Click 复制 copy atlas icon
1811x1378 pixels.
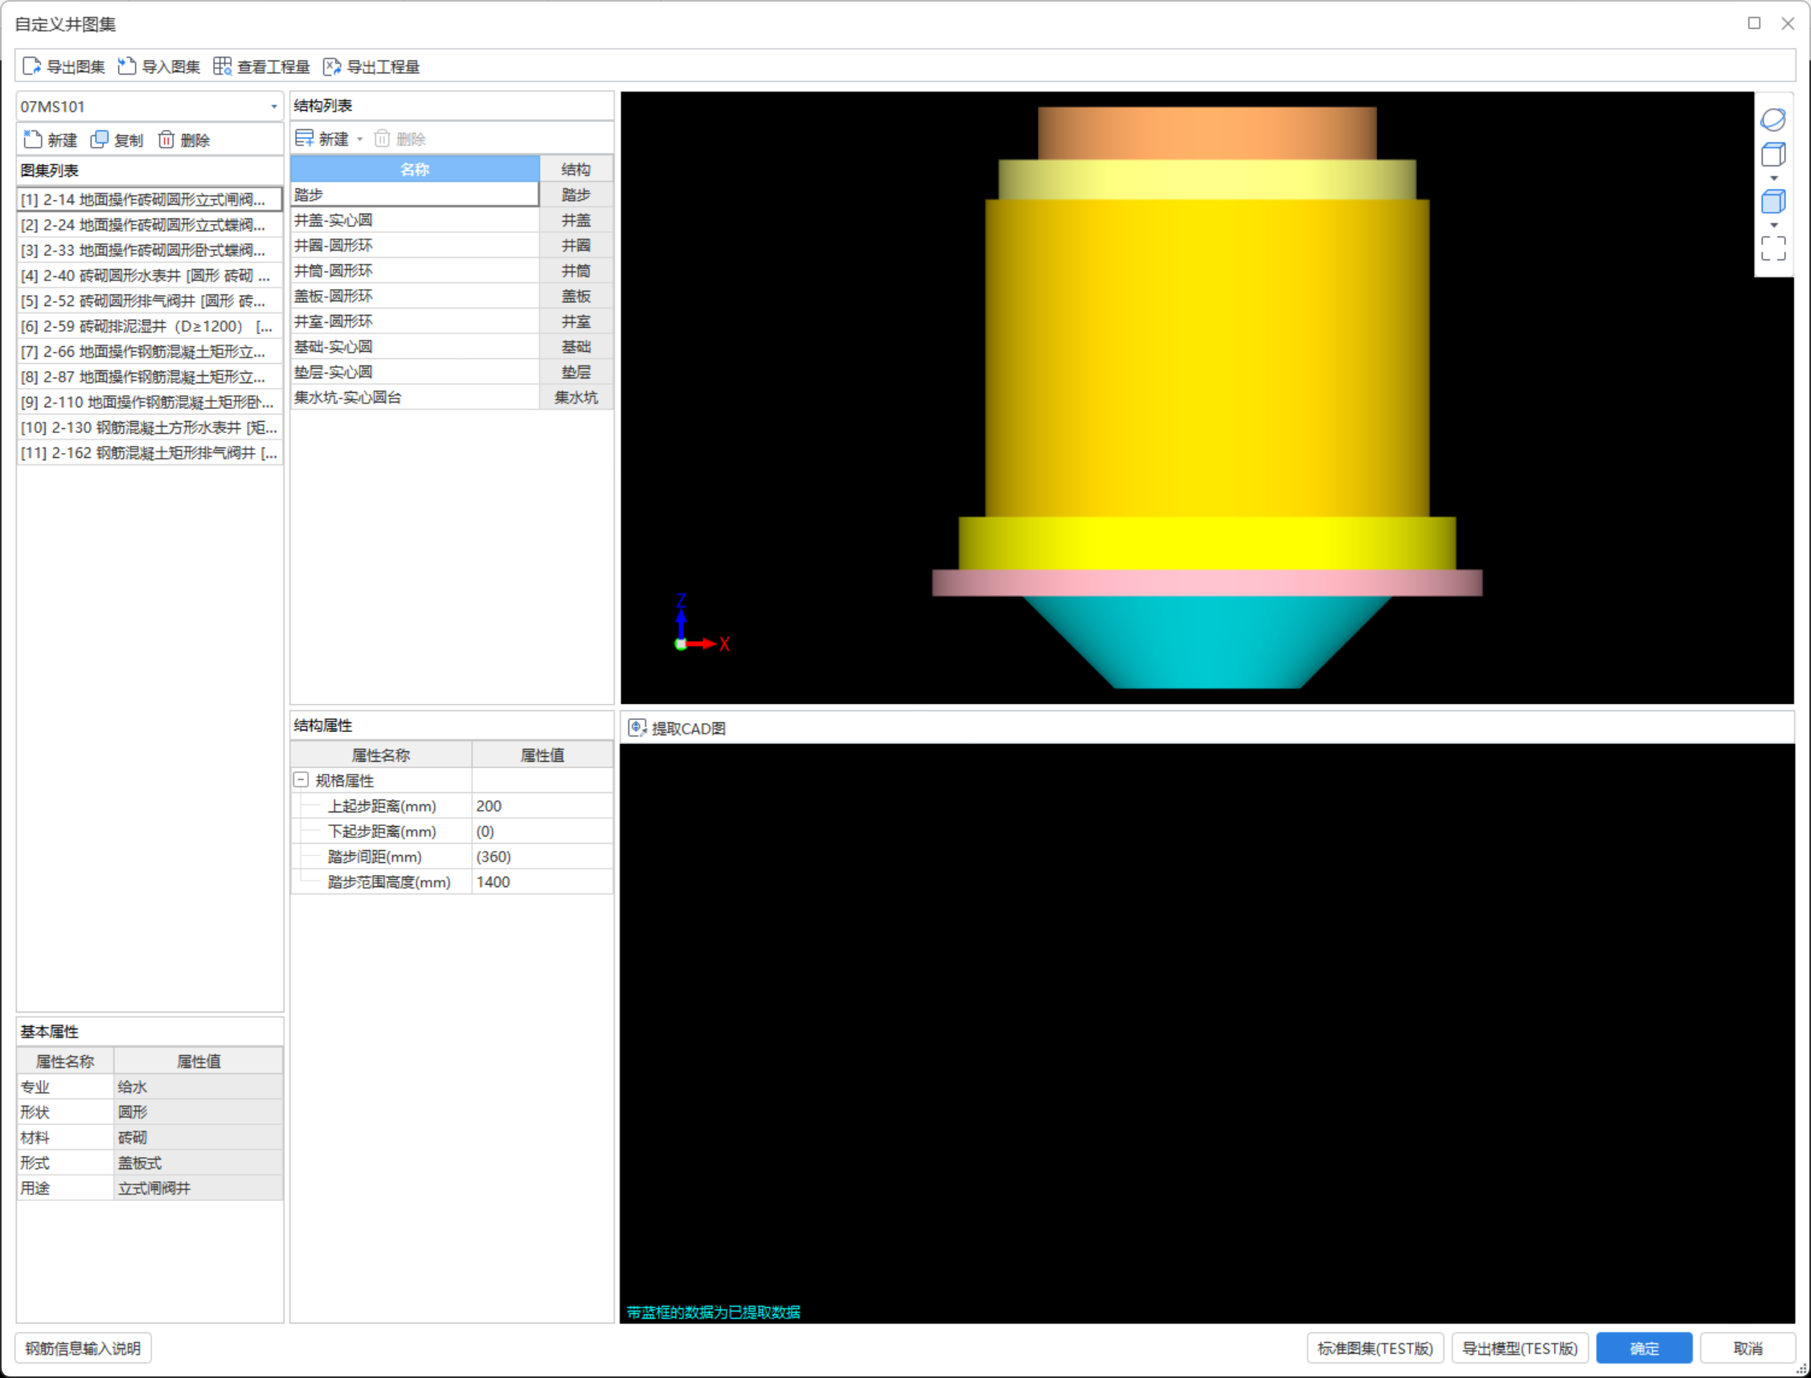click(100, 140)
